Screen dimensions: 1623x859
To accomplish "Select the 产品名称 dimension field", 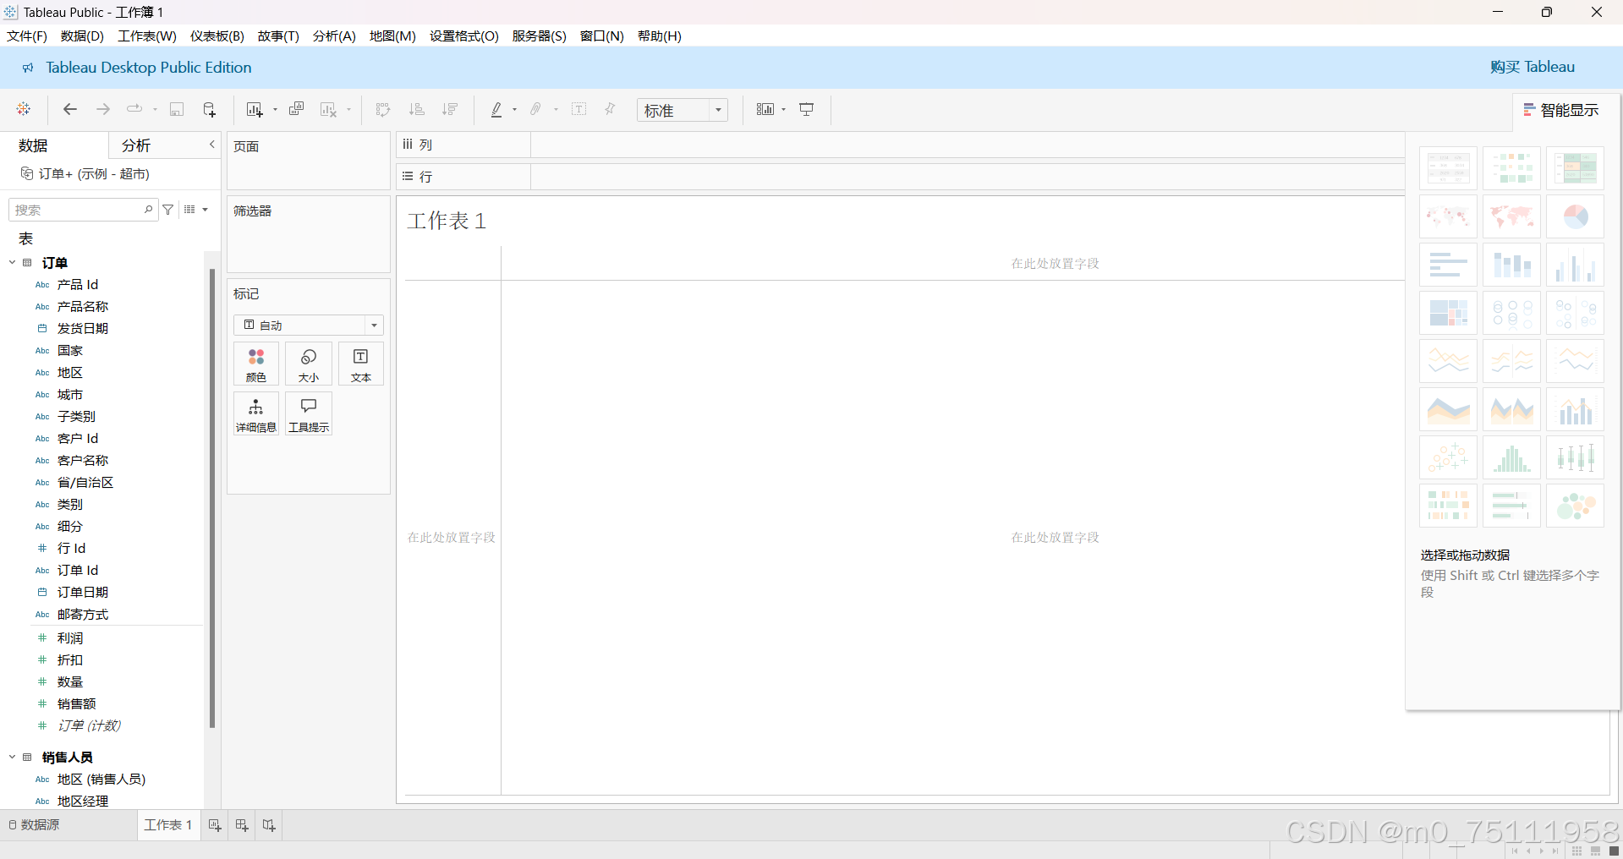I will 83,306.
